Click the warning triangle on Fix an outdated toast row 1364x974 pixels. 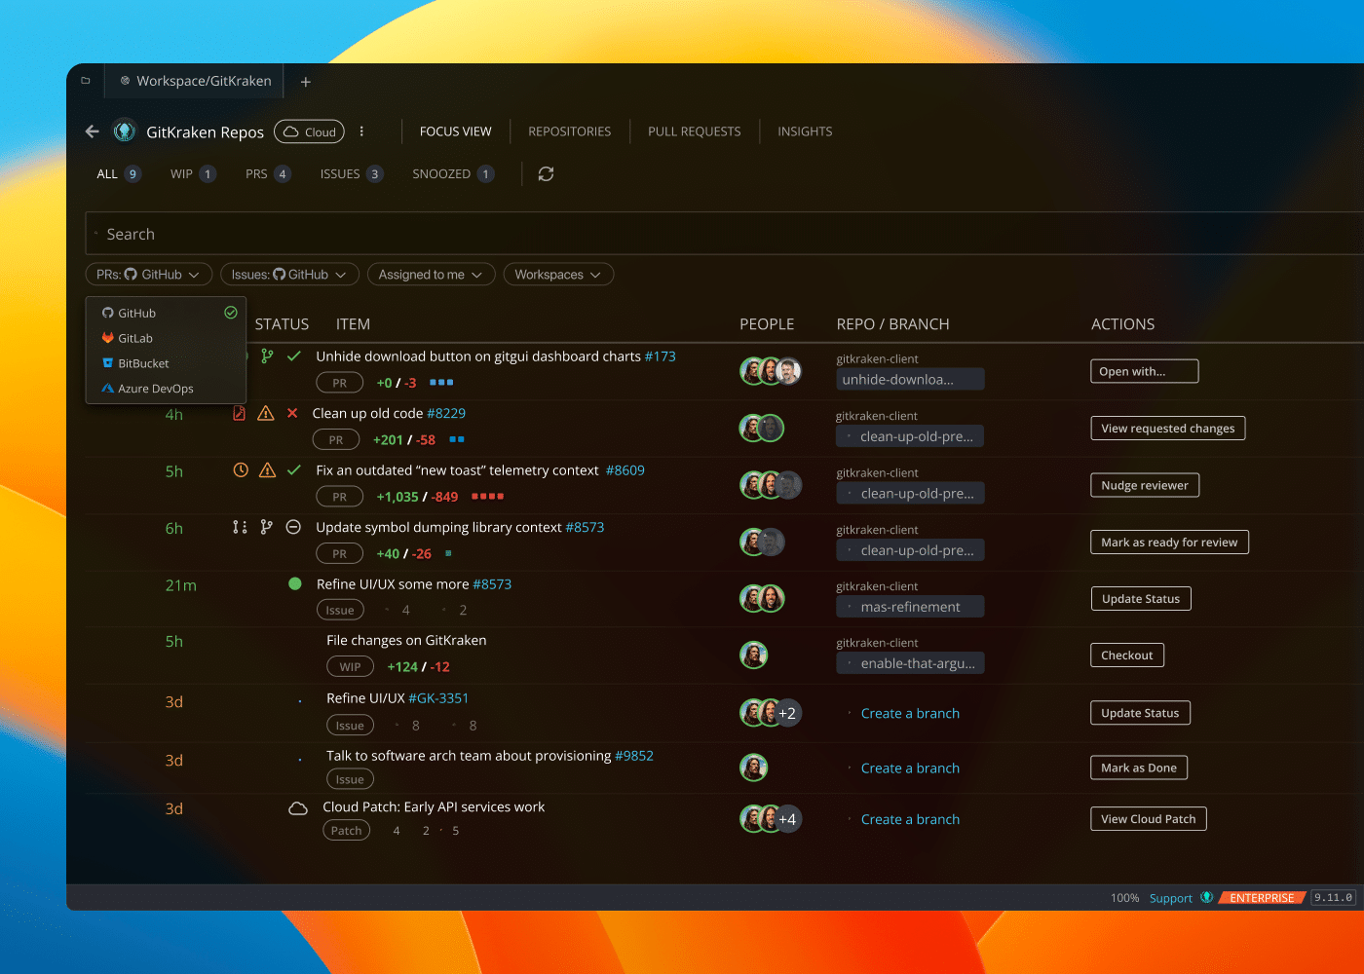pyautogui.click(x=268, y=470)
